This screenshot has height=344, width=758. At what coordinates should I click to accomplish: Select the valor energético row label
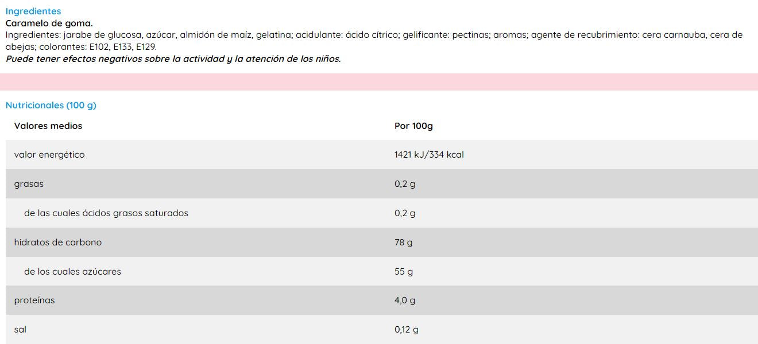tap(49, 155)
